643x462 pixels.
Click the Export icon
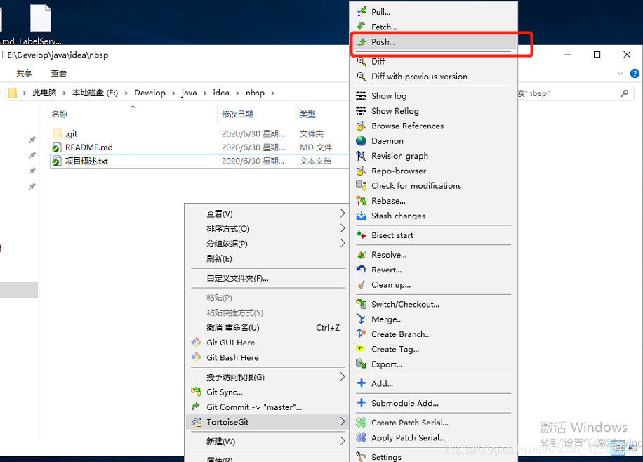tap(362, 364)
